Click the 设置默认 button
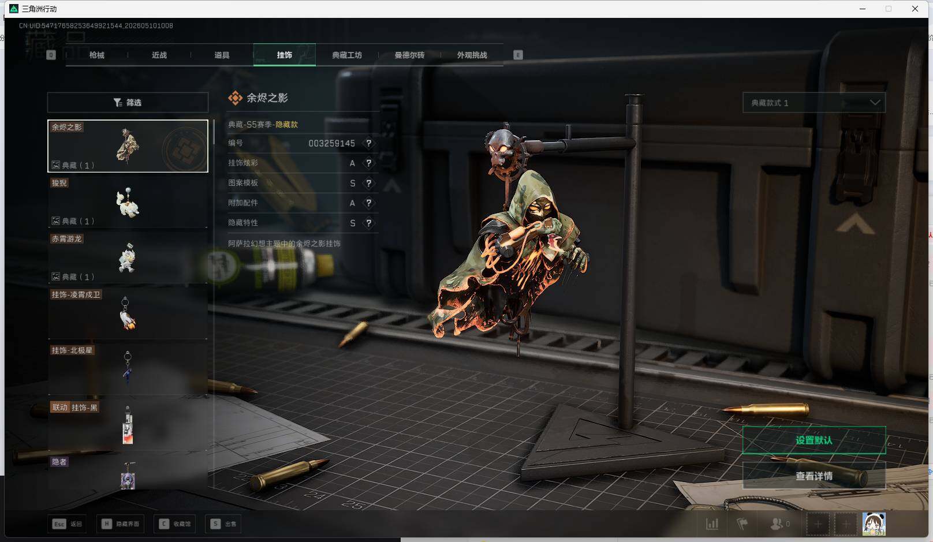This screenshot has width=933, height=542. [x=814, y=440]
